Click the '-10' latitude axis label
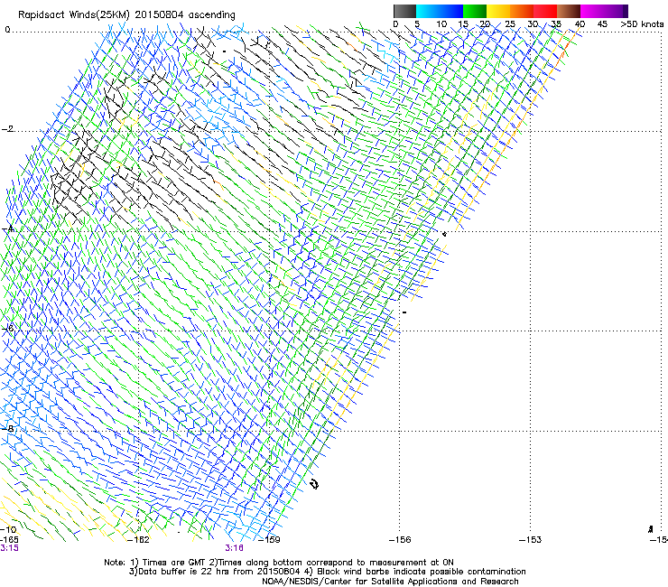Viewport: 668px width, 587px height. [x=8, y=529]
